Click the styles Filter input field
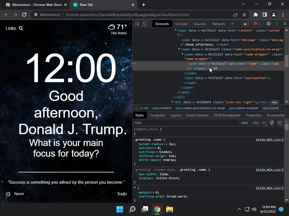 (x=185, y=123)
